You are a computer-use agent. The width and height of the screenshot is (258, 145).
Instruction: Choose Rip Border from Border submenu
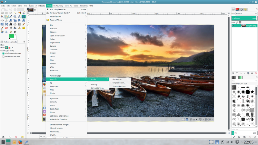pyautogui.click(x=117, y=79)
